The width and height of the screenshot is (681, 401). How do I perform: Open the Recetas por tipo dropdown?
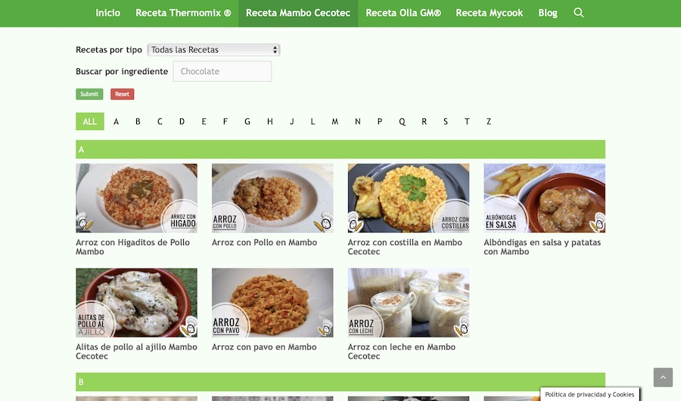click(213, 50)
